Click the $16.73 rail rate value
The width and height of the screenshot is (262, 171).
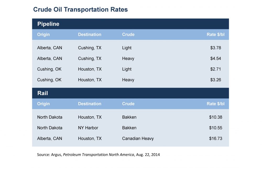tap(215, 138)
